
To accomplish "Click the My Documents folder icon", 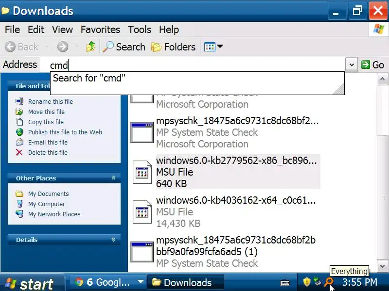I will pos(19,194).
